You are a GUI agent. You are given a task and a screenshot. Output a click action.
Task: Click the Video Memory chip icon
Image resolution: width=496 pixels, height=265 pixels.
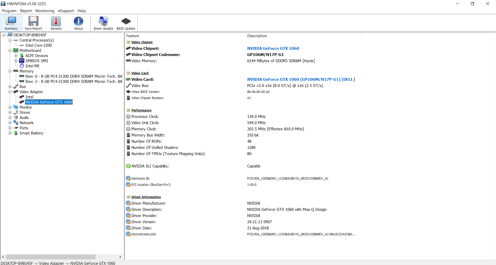click(128, 61)
